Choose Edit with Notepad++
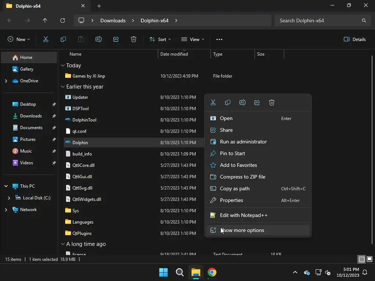Image resolution: width=375 pixels, height=281 pixels. pos(258,215)
